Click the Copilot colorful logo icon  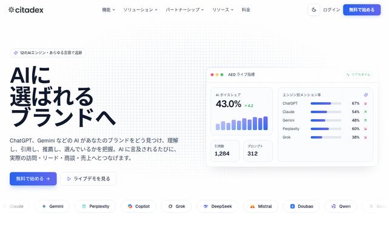(130, 206)
